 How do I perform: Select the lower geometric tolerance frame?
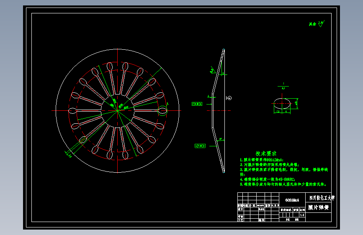coord(200,146)
